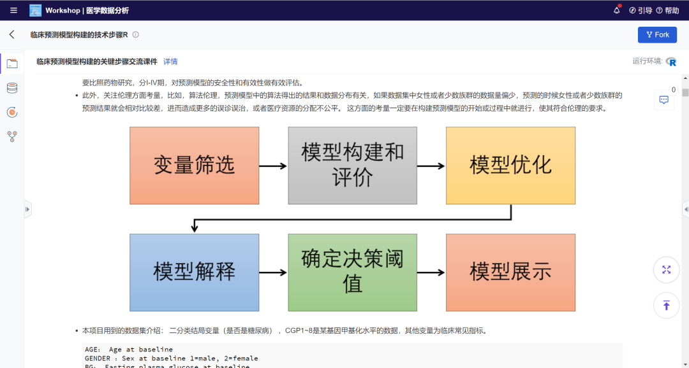Viewport: 689px width, 368px height.
Task: Go back with the left arrow
Action: 12,34
